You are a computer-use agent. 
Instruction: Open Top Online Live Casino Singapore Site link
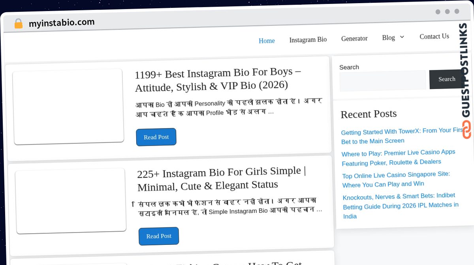(396, 179)
